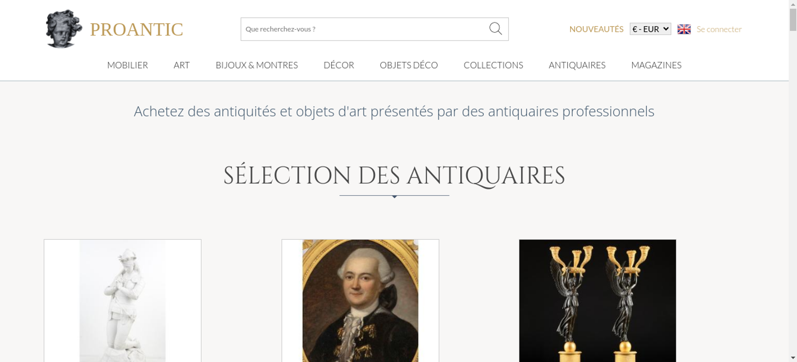The width and height of the screenshot is (797, 362).
Task: Open the white kneeling statue thumbnail
Action: [122, 301]
